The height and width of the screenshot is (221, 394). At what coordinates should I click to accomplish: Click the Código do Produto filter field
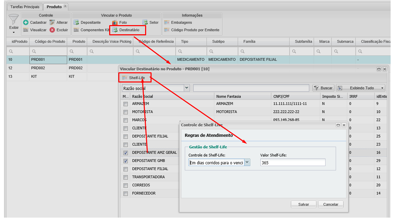pyautogui.click(x=48, y=51)
